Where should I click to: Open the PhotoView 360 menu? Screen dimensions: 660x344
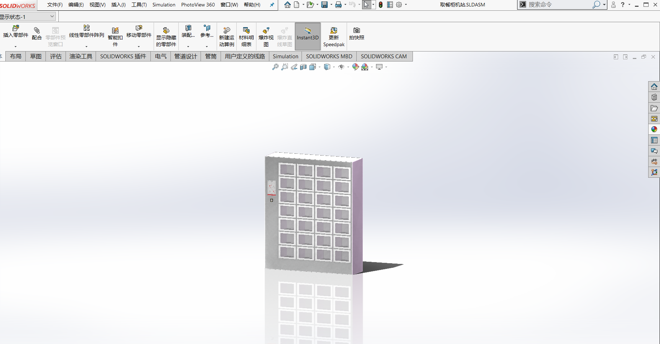tap(198, 5)
